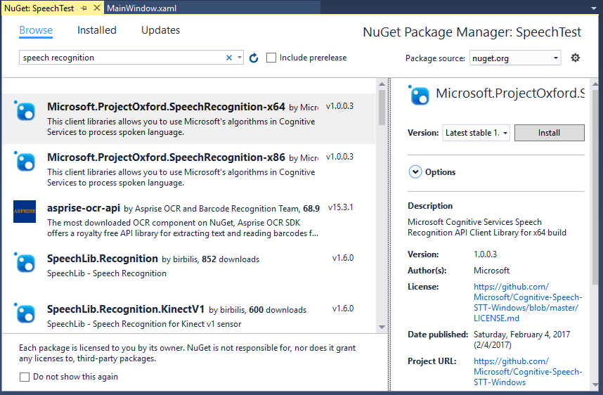Click the Author(s) value Microsoft

coord(491,271)
